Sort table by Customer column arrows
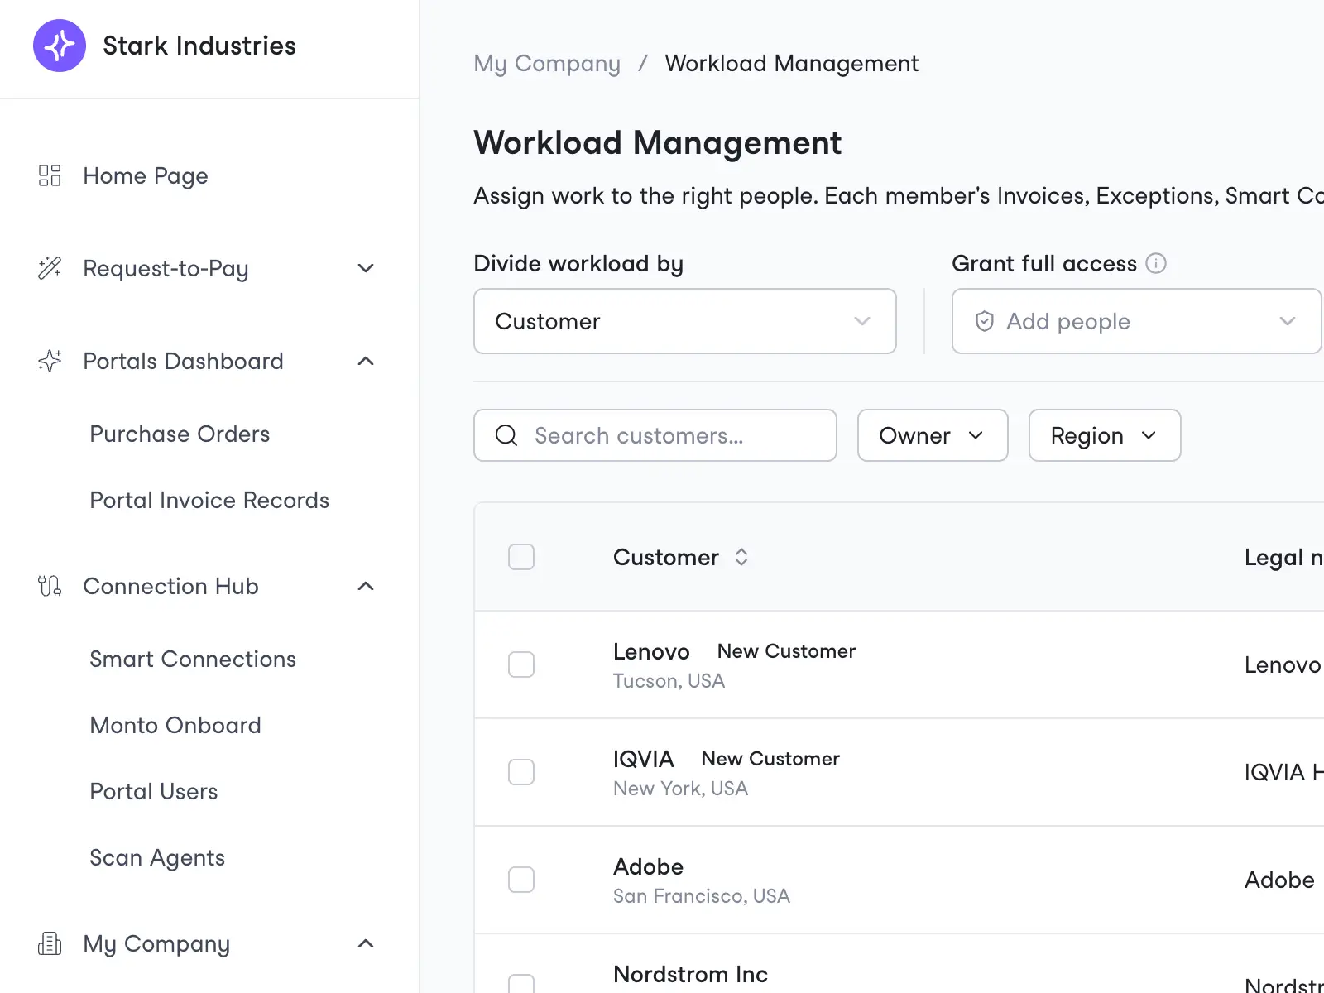The height and width of the screenshot is (993, 1324). [741, 557]
